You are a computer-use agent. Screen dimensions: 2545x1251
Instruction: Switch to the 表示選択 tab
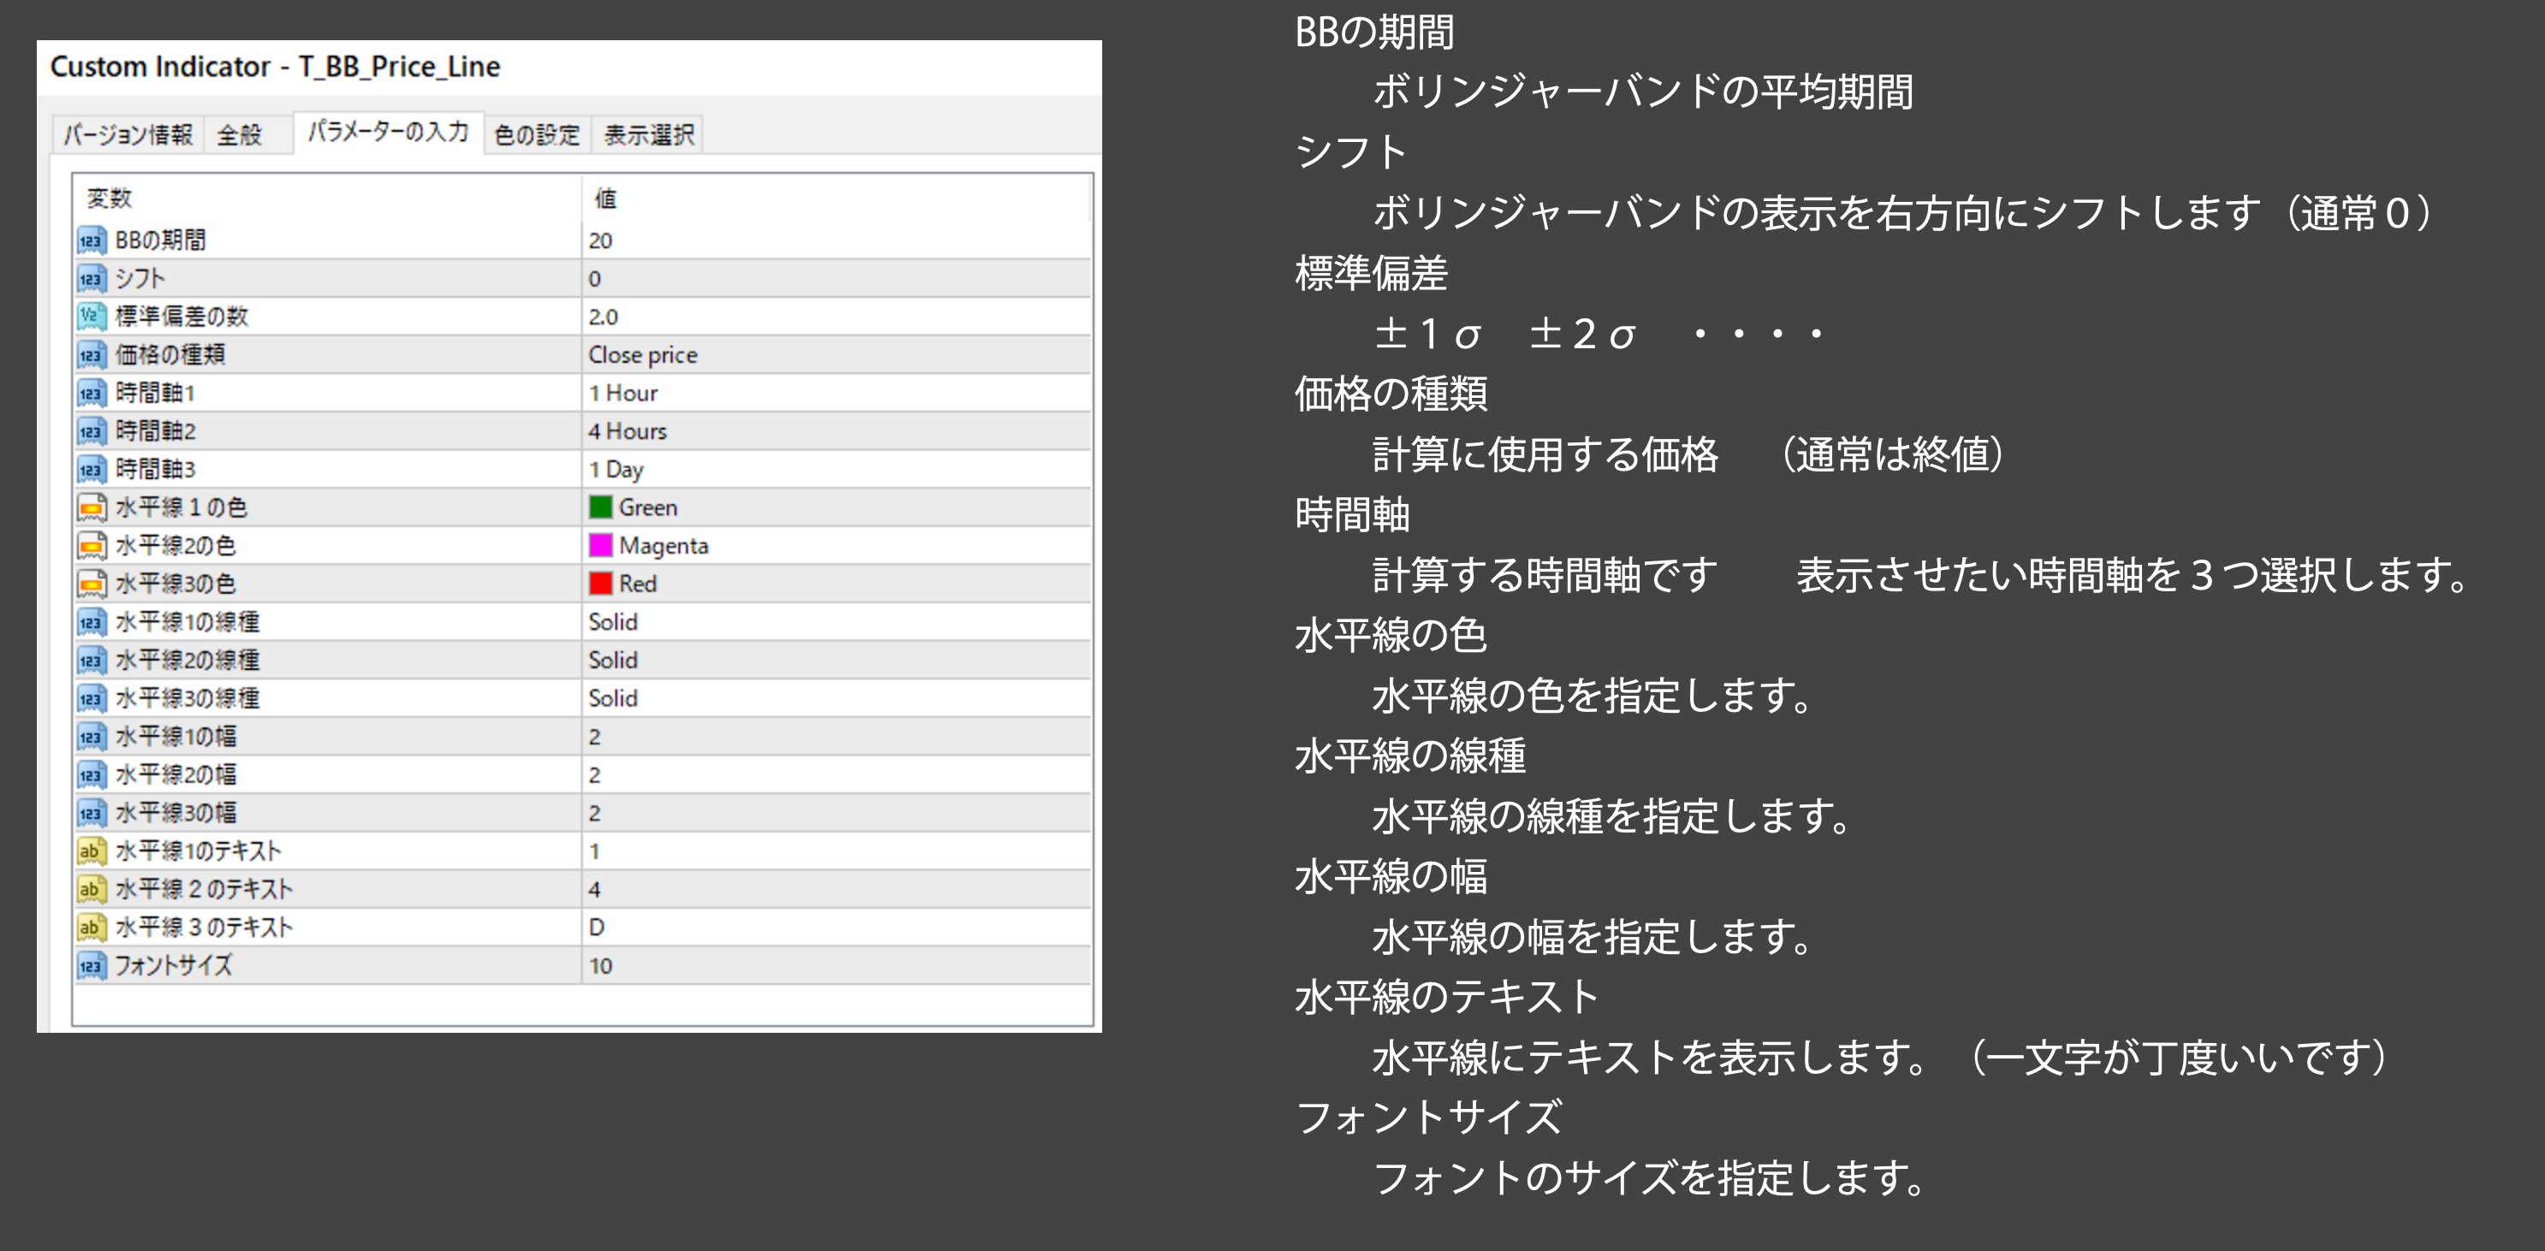(x=648, y=134)
